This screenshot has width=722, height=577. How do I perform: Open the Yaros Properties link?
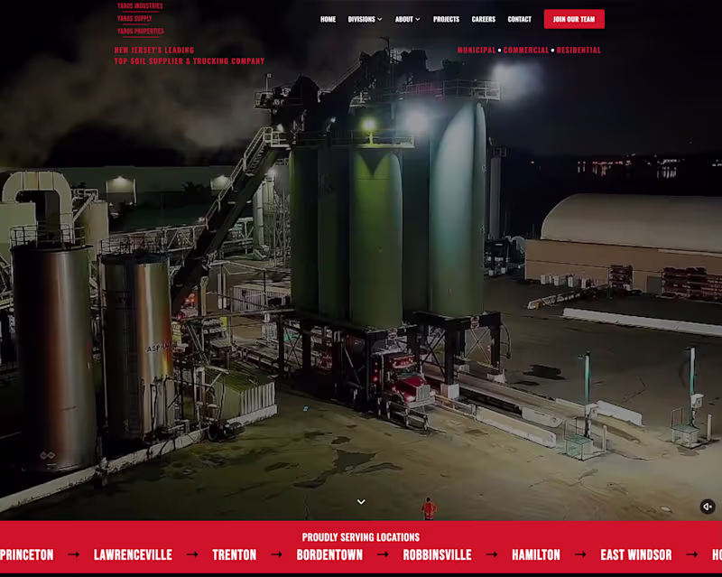[141, 31]
